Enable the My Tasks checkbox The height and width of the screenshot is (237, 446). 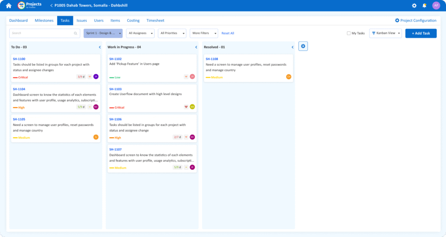tap(348, 33)
